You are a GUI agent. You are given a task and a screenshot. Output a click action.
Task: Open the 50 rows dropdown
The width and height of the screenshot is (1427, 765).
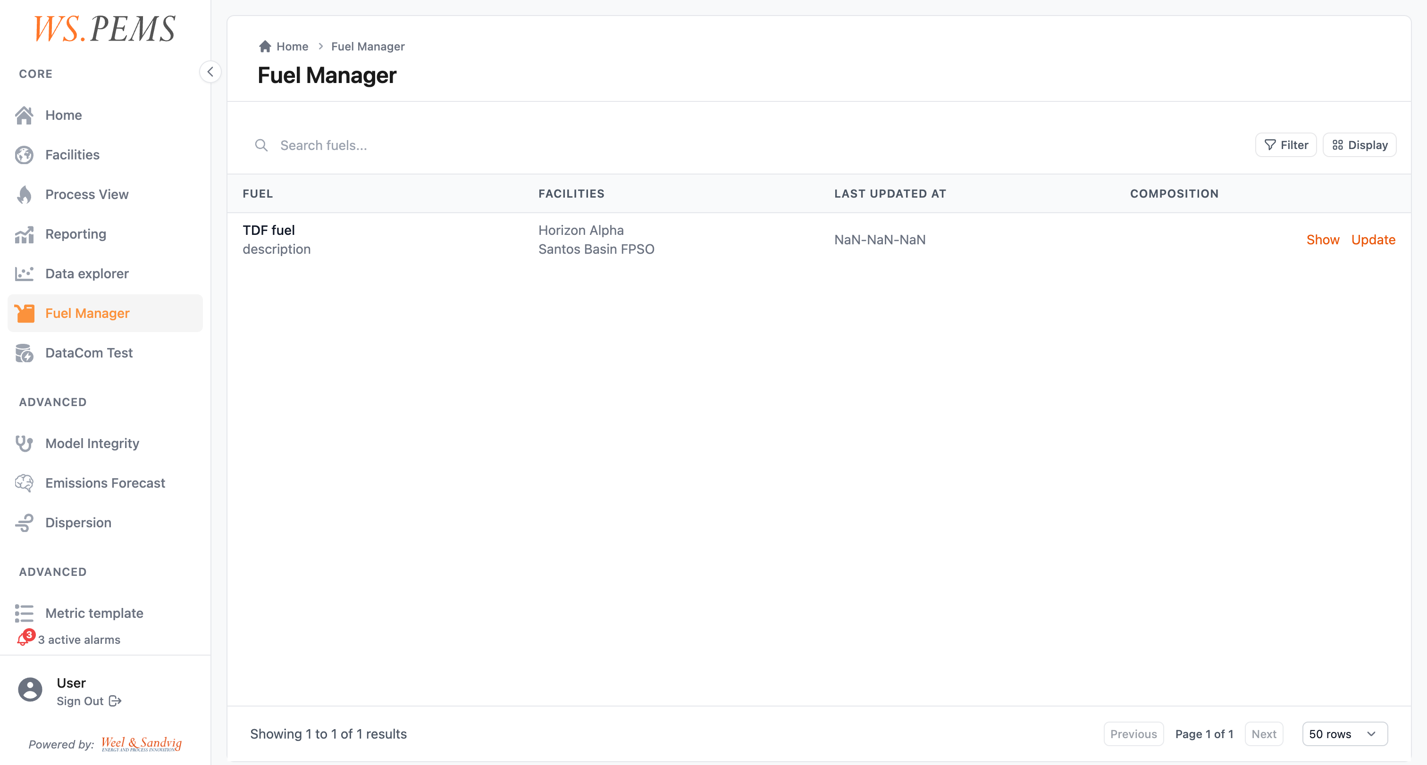click(1344, 734)
